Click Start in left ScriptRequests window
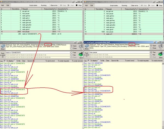 tap(71, 5)
